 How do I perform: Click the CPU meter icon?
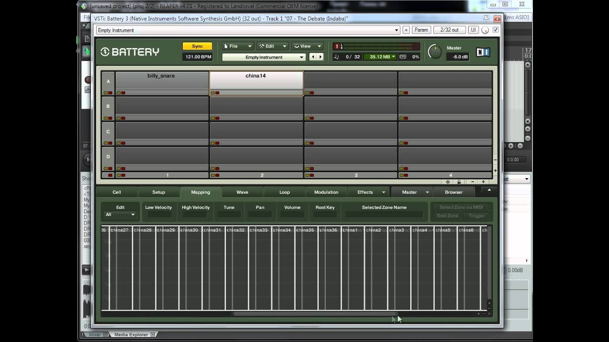403,57
